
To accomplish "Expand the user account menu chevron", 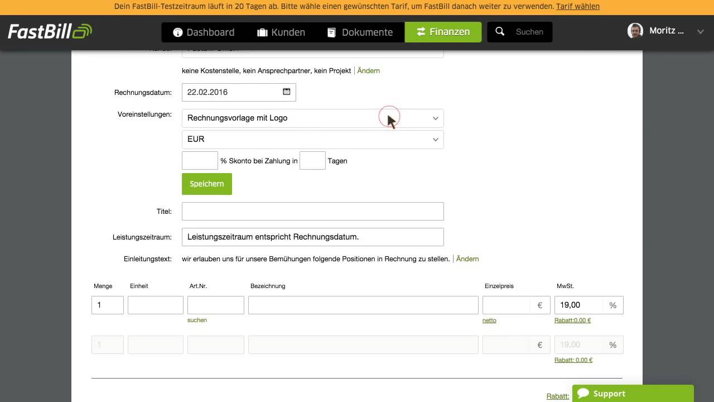I will [x=701, y=32].
